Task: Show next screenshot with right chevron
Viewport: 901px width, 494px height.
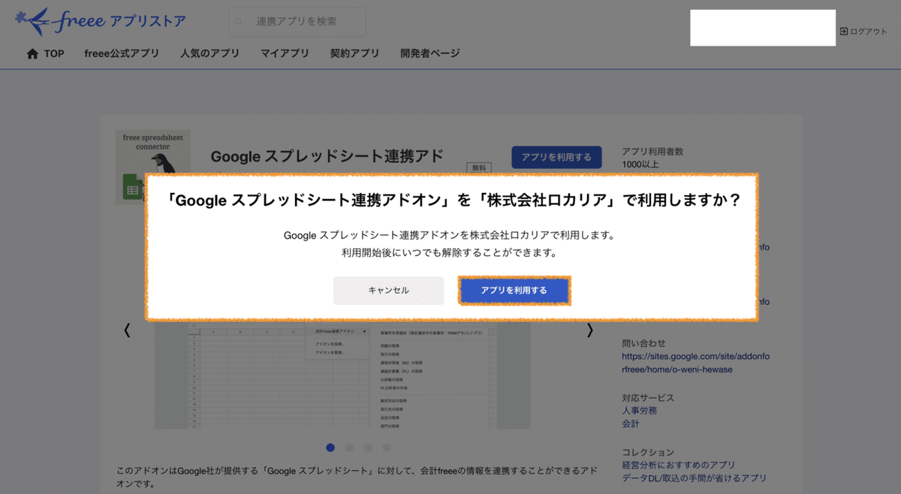Action: point(590,330)
